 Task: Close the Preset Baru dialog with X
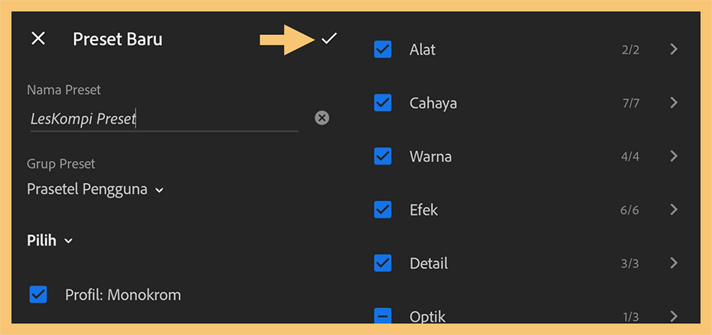pyautogui.click(x=38, y=39)
